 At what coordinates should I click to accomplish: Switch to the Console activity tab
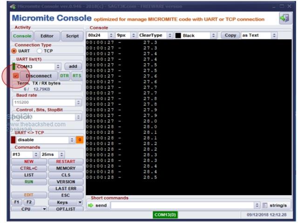(22, 36)
